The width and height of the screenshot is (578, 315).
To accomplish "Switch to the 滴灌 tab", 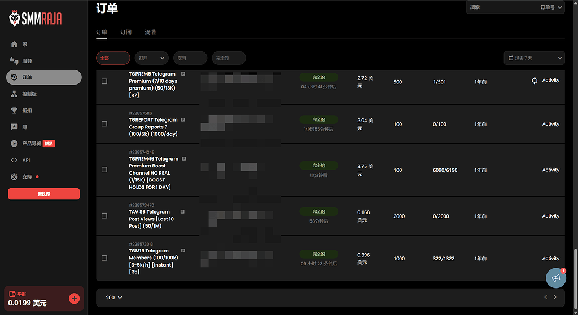I will 150,32.
